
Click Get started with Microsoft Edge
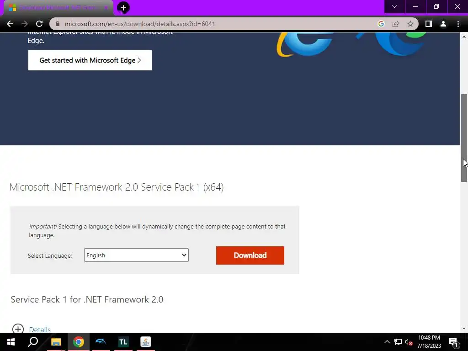tap(90, 60)
